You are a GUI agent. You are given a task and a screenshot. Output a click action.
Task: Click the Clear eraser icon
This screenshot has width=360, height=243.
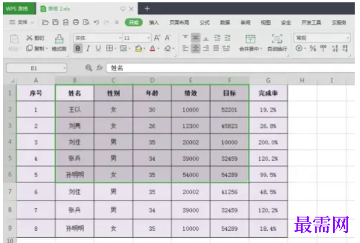tap(168, 48)
